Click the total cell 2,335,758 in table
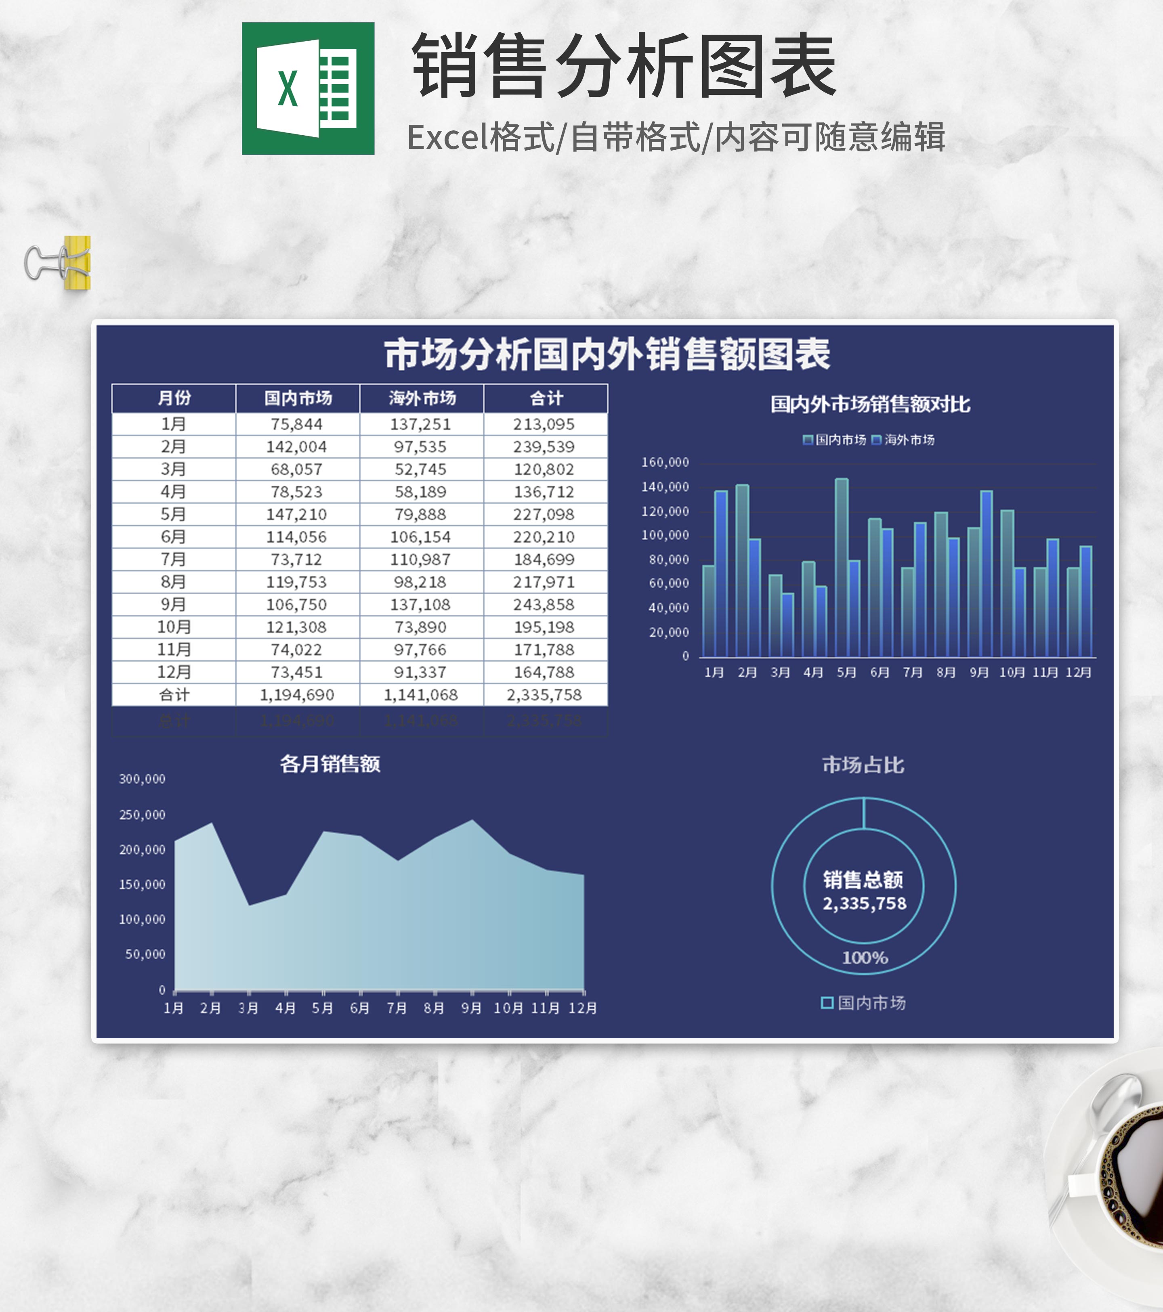This screenshot has height=1312, width=1163. pos(544,694)
